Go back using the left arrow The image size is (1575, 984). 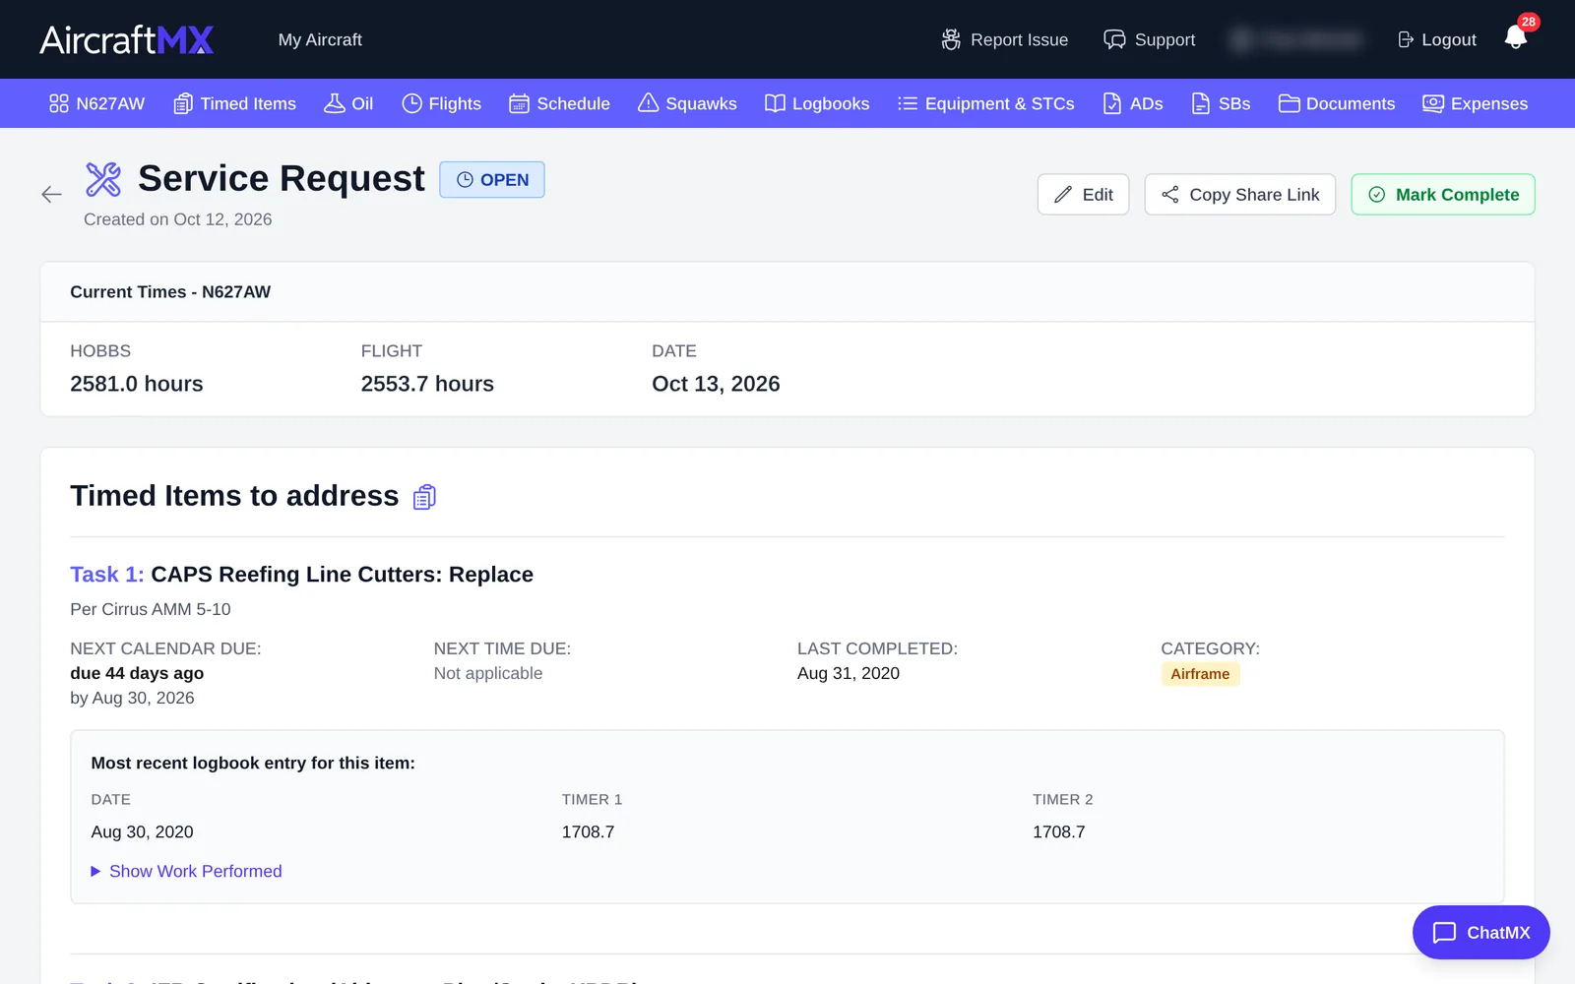(52, 195)
